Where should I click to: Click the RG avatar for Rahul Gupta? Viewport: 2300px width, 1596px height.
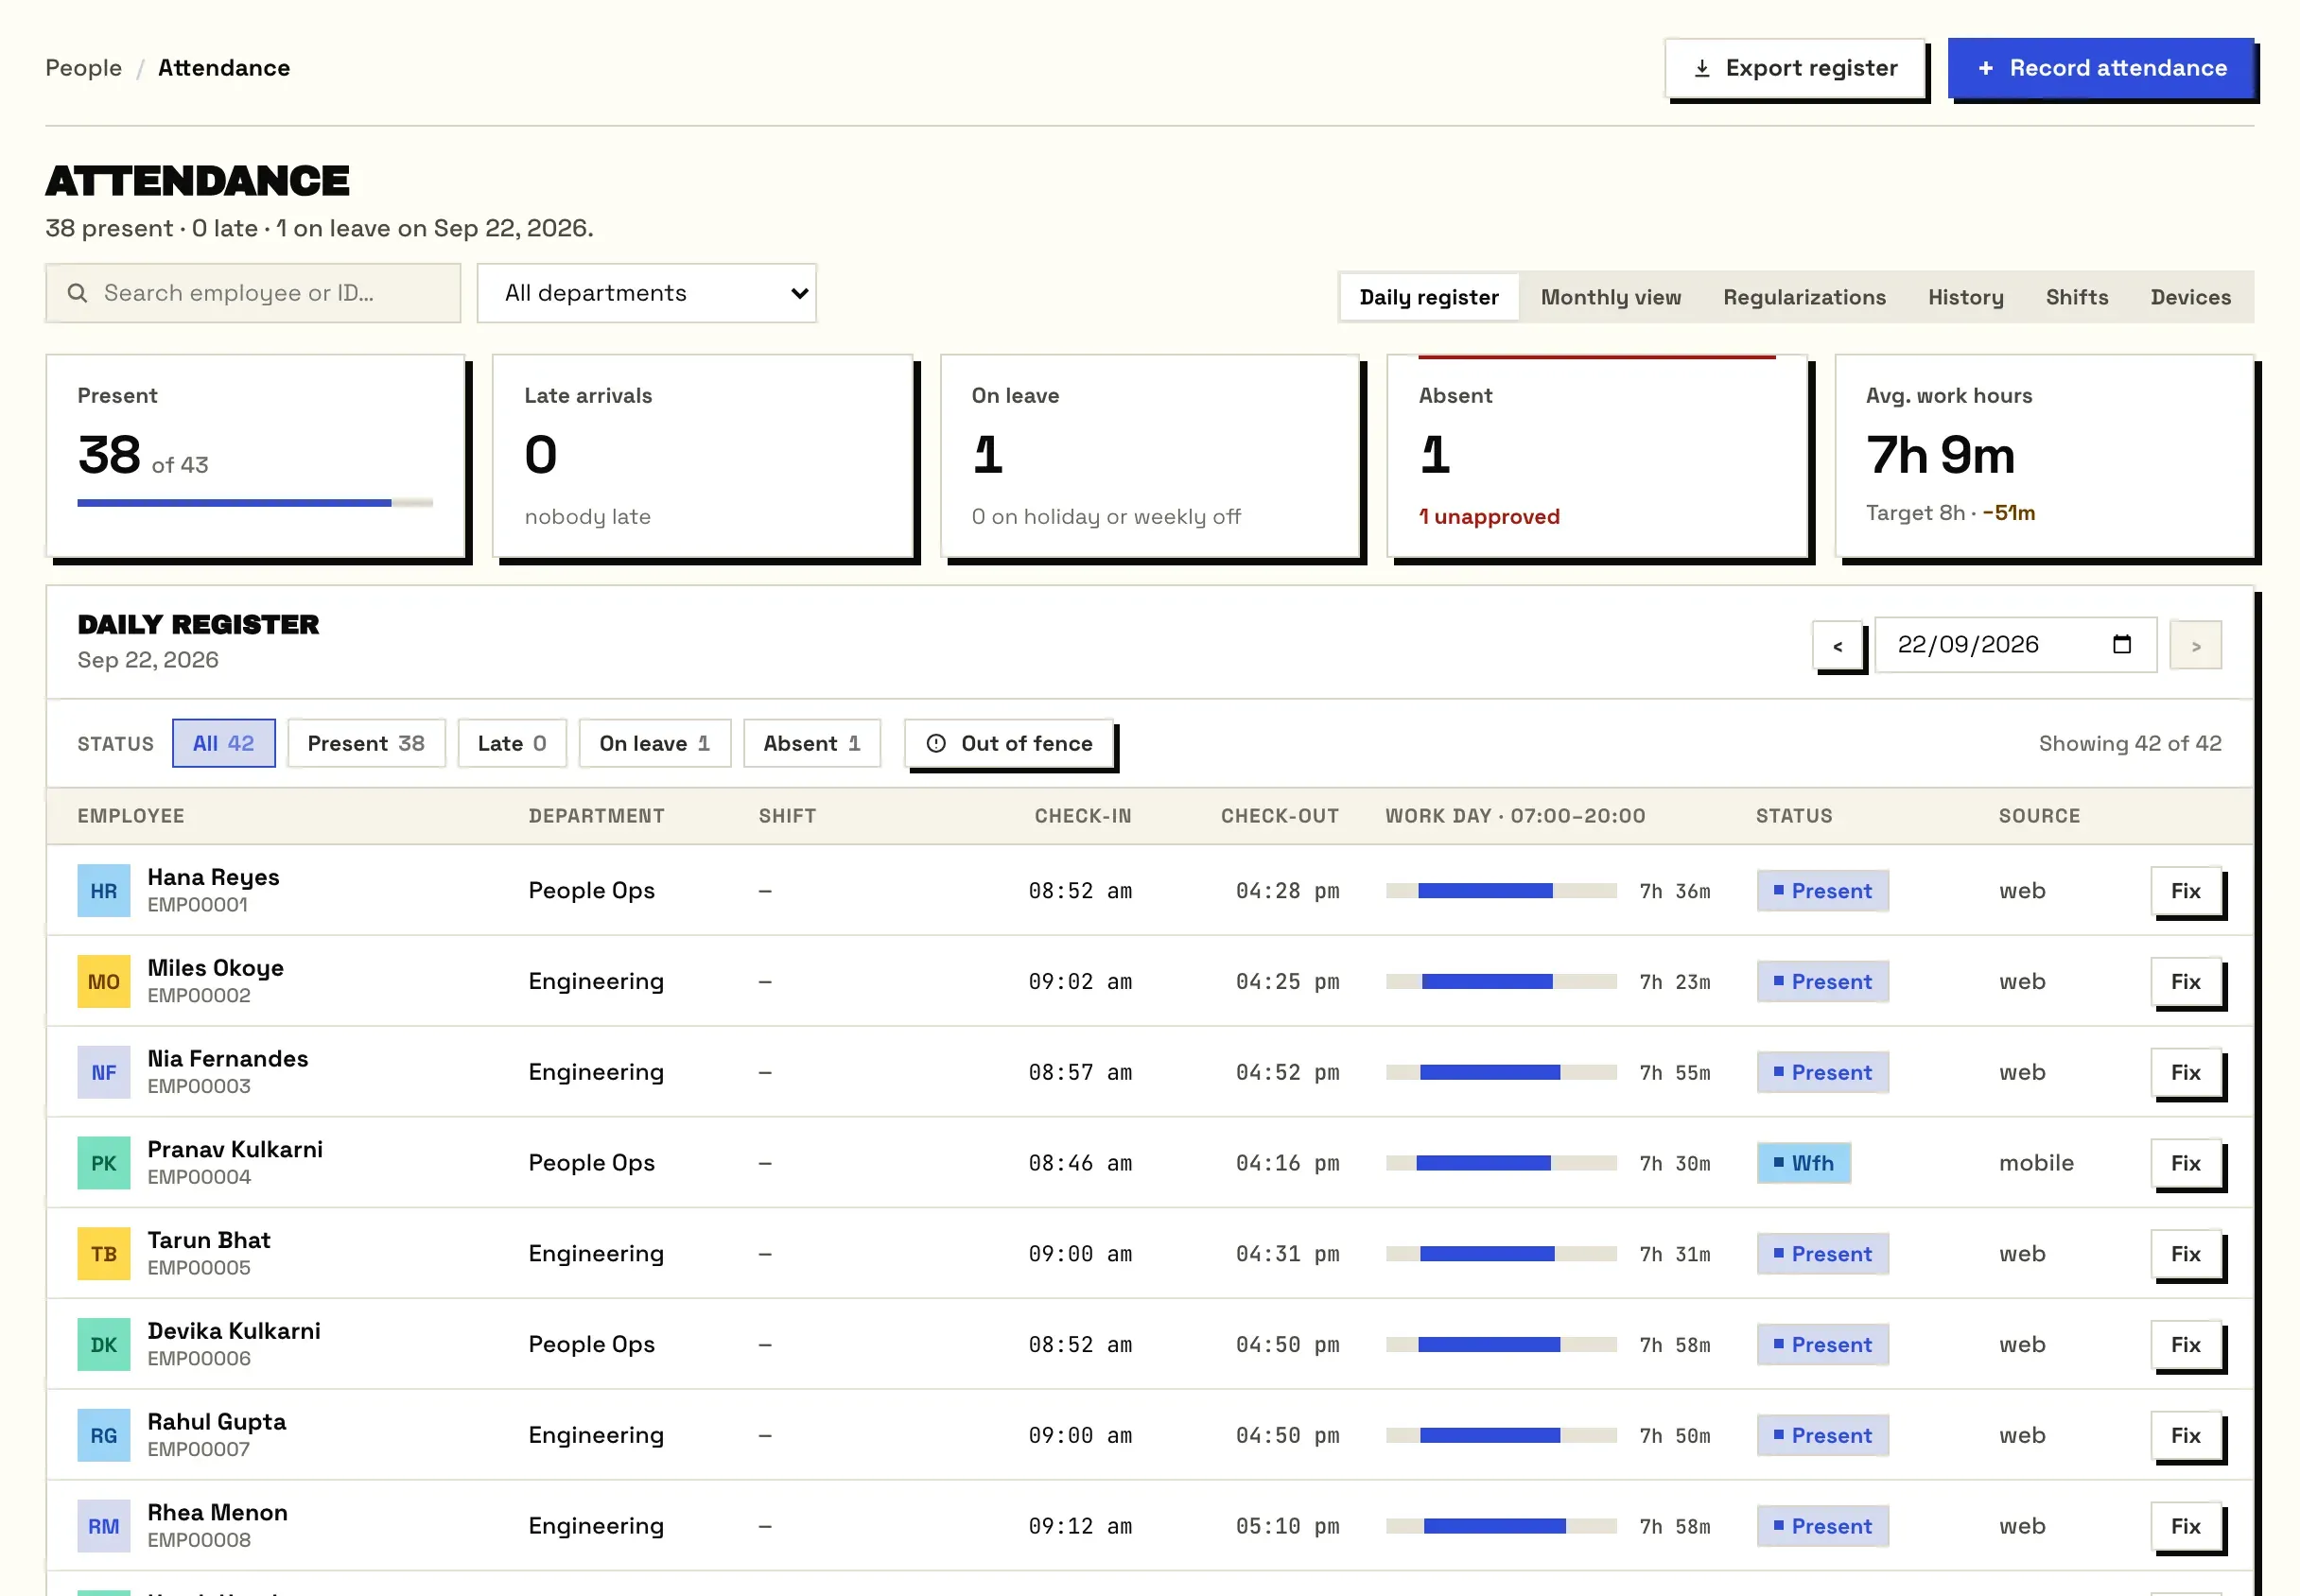pos(104,1436)
